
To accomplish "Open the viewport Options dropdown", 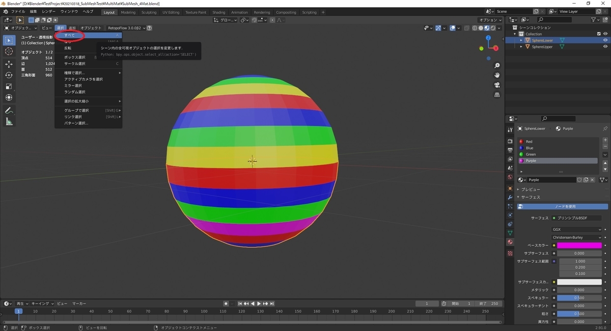I will coord(491,20).
